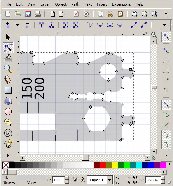Screen dimensions: 173x186
Task: Toggle snap to cusp nodes
Action: coord(167,135)
